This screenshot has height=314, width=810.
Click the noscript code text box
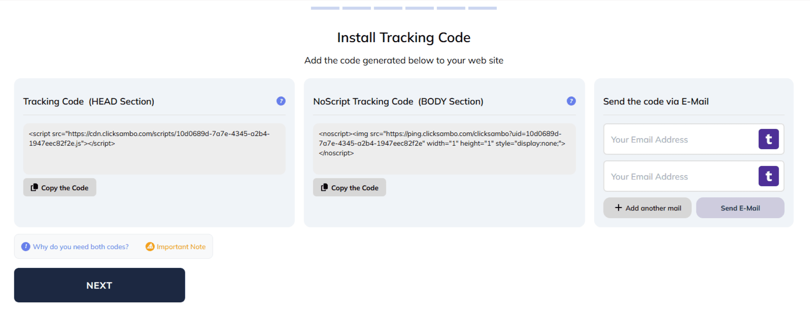coord(444,149)
